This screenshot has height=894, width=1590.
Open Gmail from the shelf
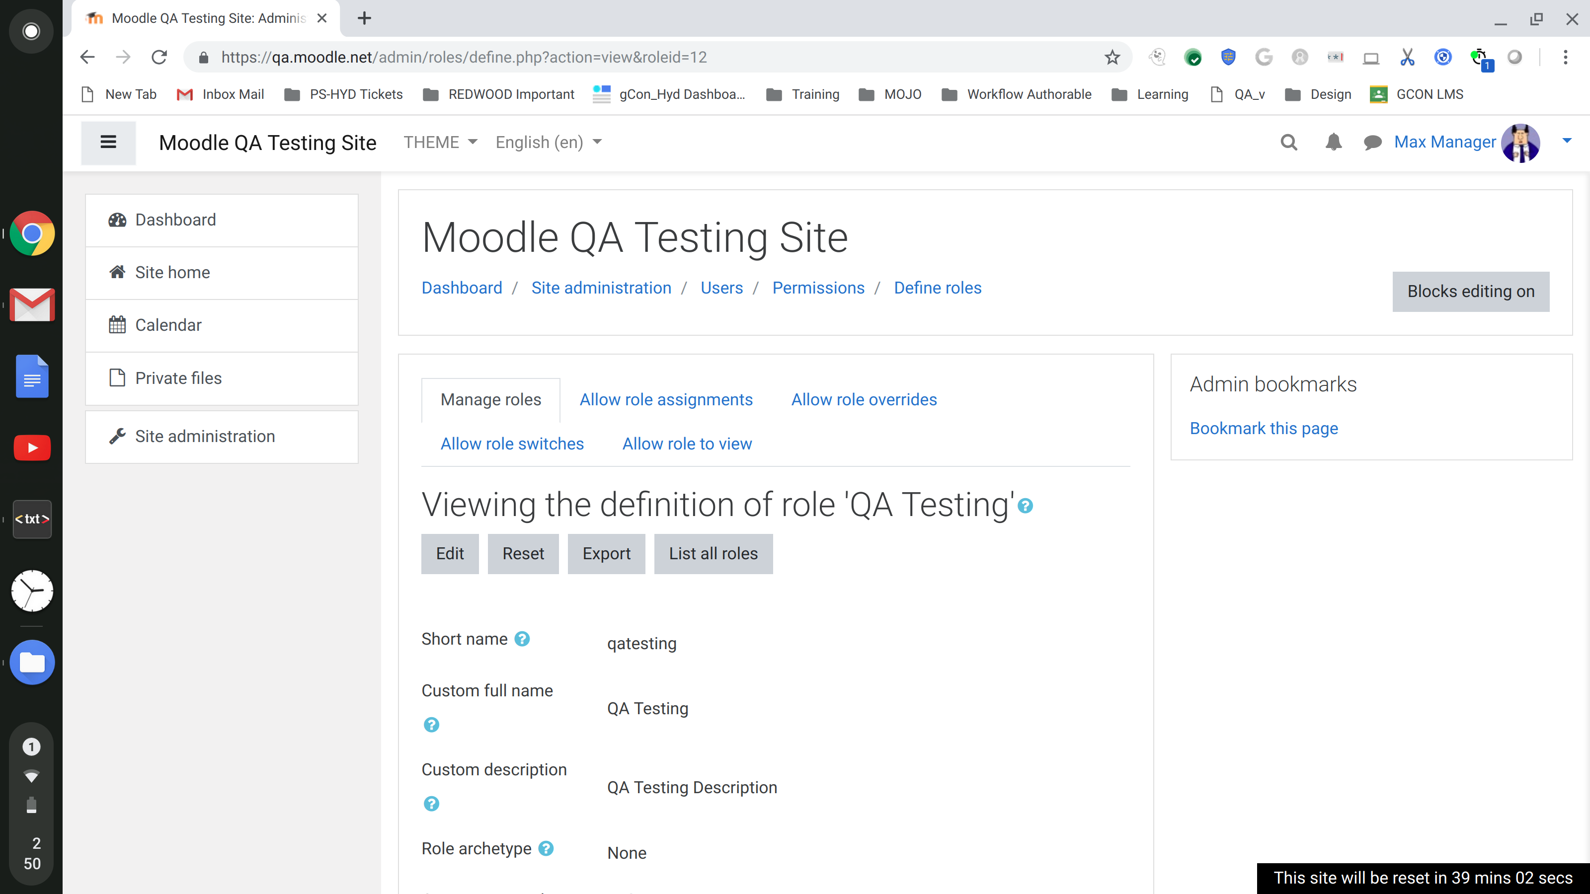pyautogui.click(x=32, y=305)
